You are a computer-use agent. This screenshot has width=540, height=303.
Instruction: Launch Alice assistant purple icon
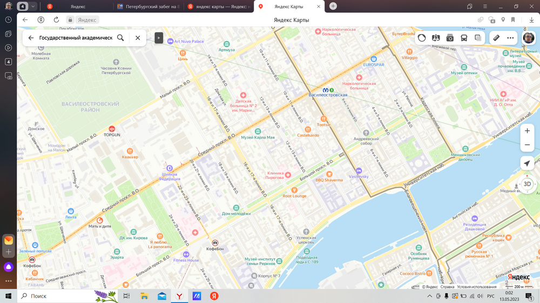[8, 267]
